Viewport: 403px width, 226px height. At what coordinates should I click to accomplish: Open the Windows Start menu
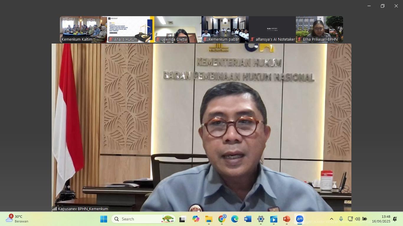104,219
